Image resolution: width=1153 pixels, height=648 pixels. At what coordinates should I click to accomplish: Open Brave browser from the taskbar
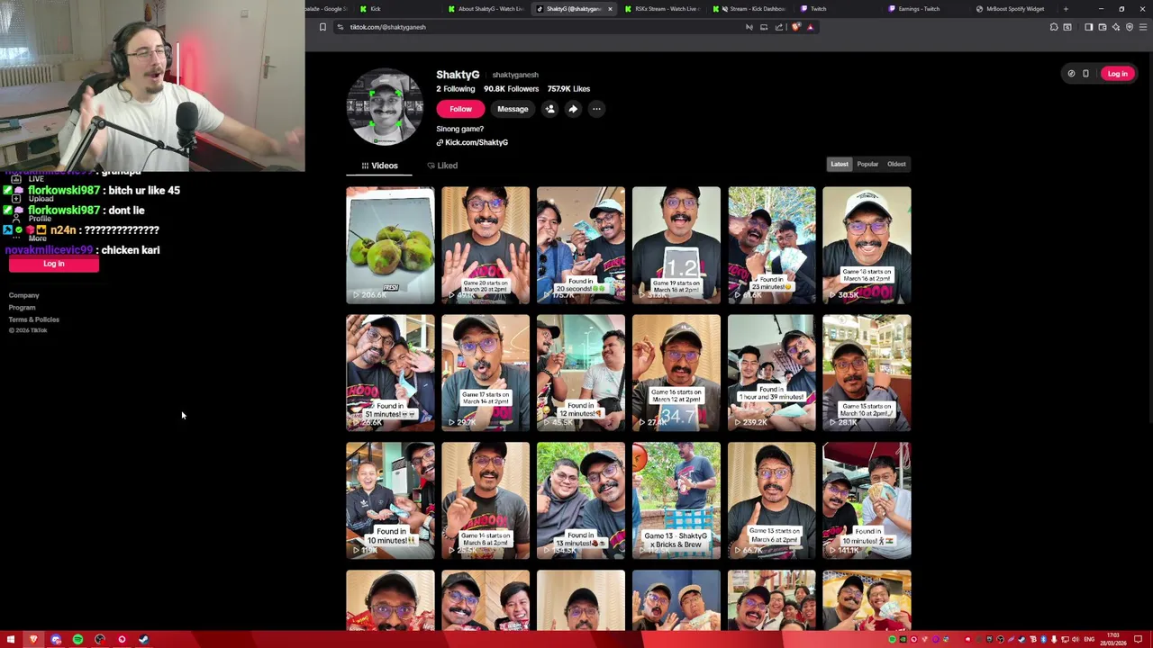click(33, 639)
